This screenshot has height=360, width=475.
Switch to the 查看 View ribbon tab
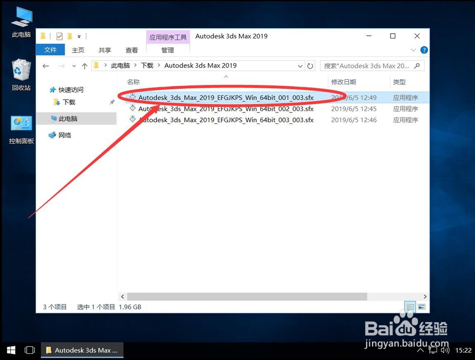point(132,50)
